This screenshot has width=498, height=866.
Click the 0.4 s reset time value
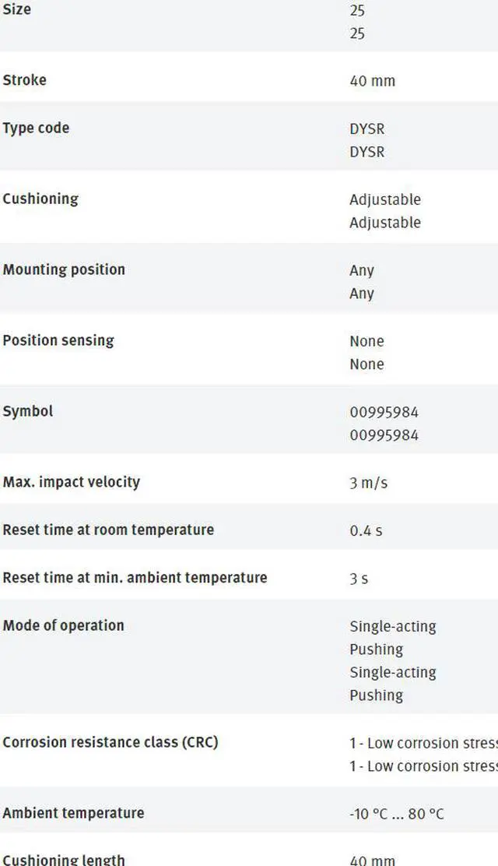click(x=366, y=531)
